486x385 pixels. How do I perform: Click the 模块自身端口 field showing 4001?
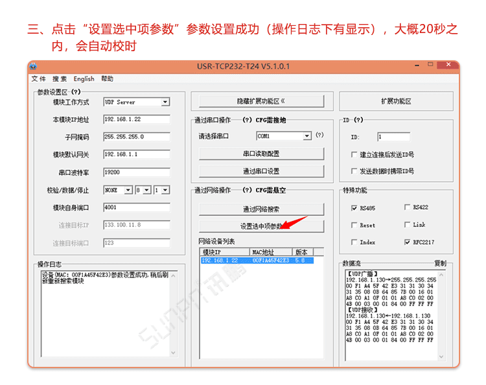pyautogui.click(x=136, y=207)
